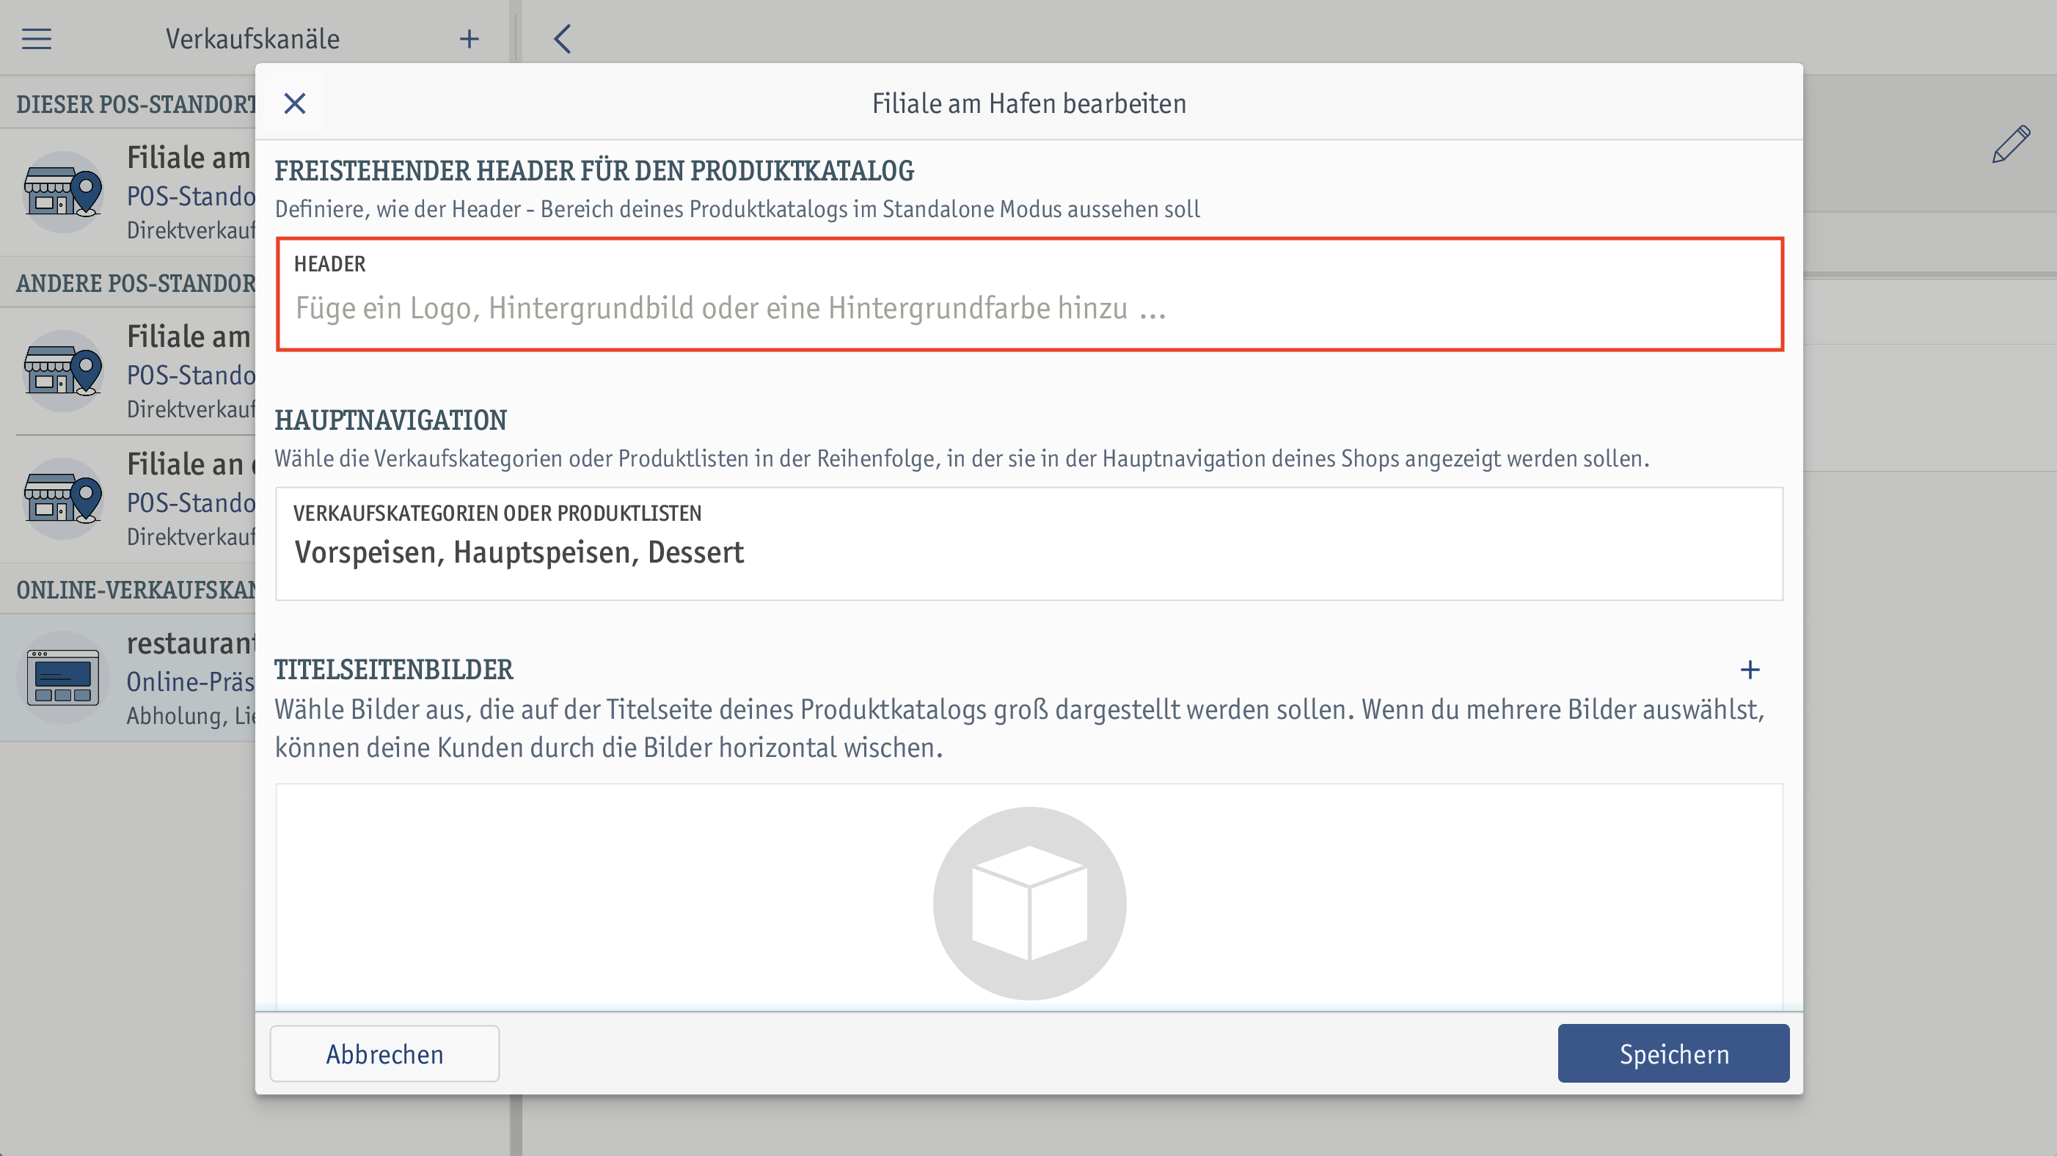Image resolution: width=2057 pixels, height=1156 pixels.
Task: Click Freistehender Header für den Produktkatalog heading
Action: click(x=594, y=171)
